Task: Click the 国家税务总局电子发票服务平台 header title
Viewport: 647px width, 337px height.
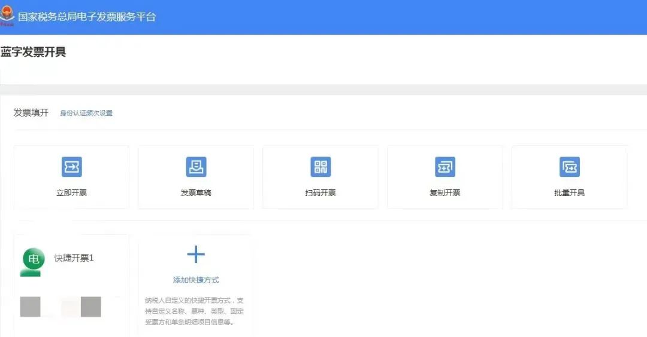Action: tap(87, 17)
